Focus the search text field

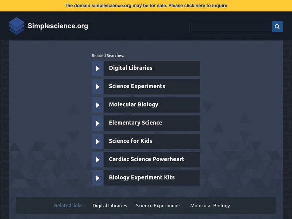coord(231,26)
